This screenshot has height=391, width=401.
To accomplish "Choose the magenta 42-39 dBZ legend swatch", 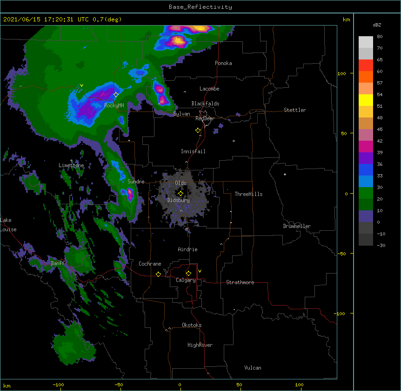I will (366, 146).
